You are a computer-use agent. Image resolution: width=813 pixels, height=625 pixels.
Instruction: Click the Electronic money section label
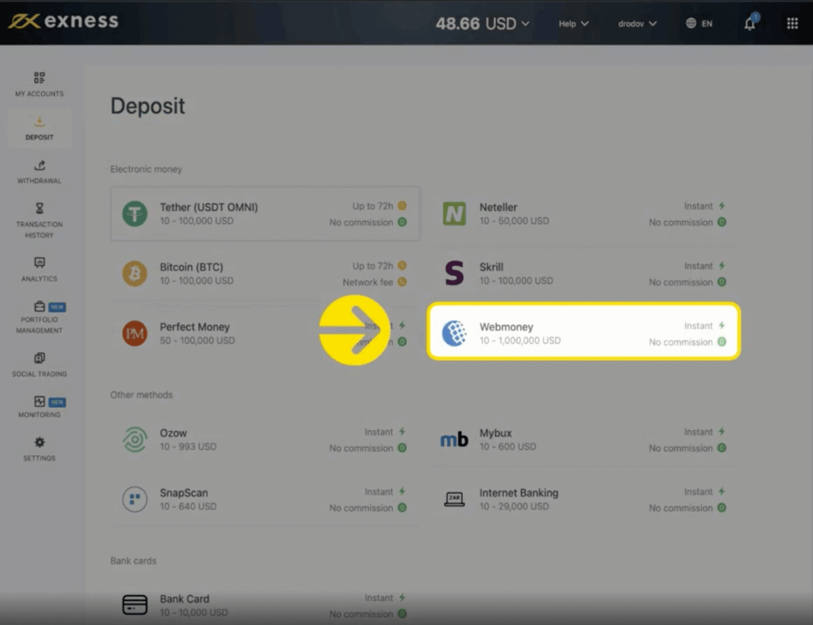[146, 169]
